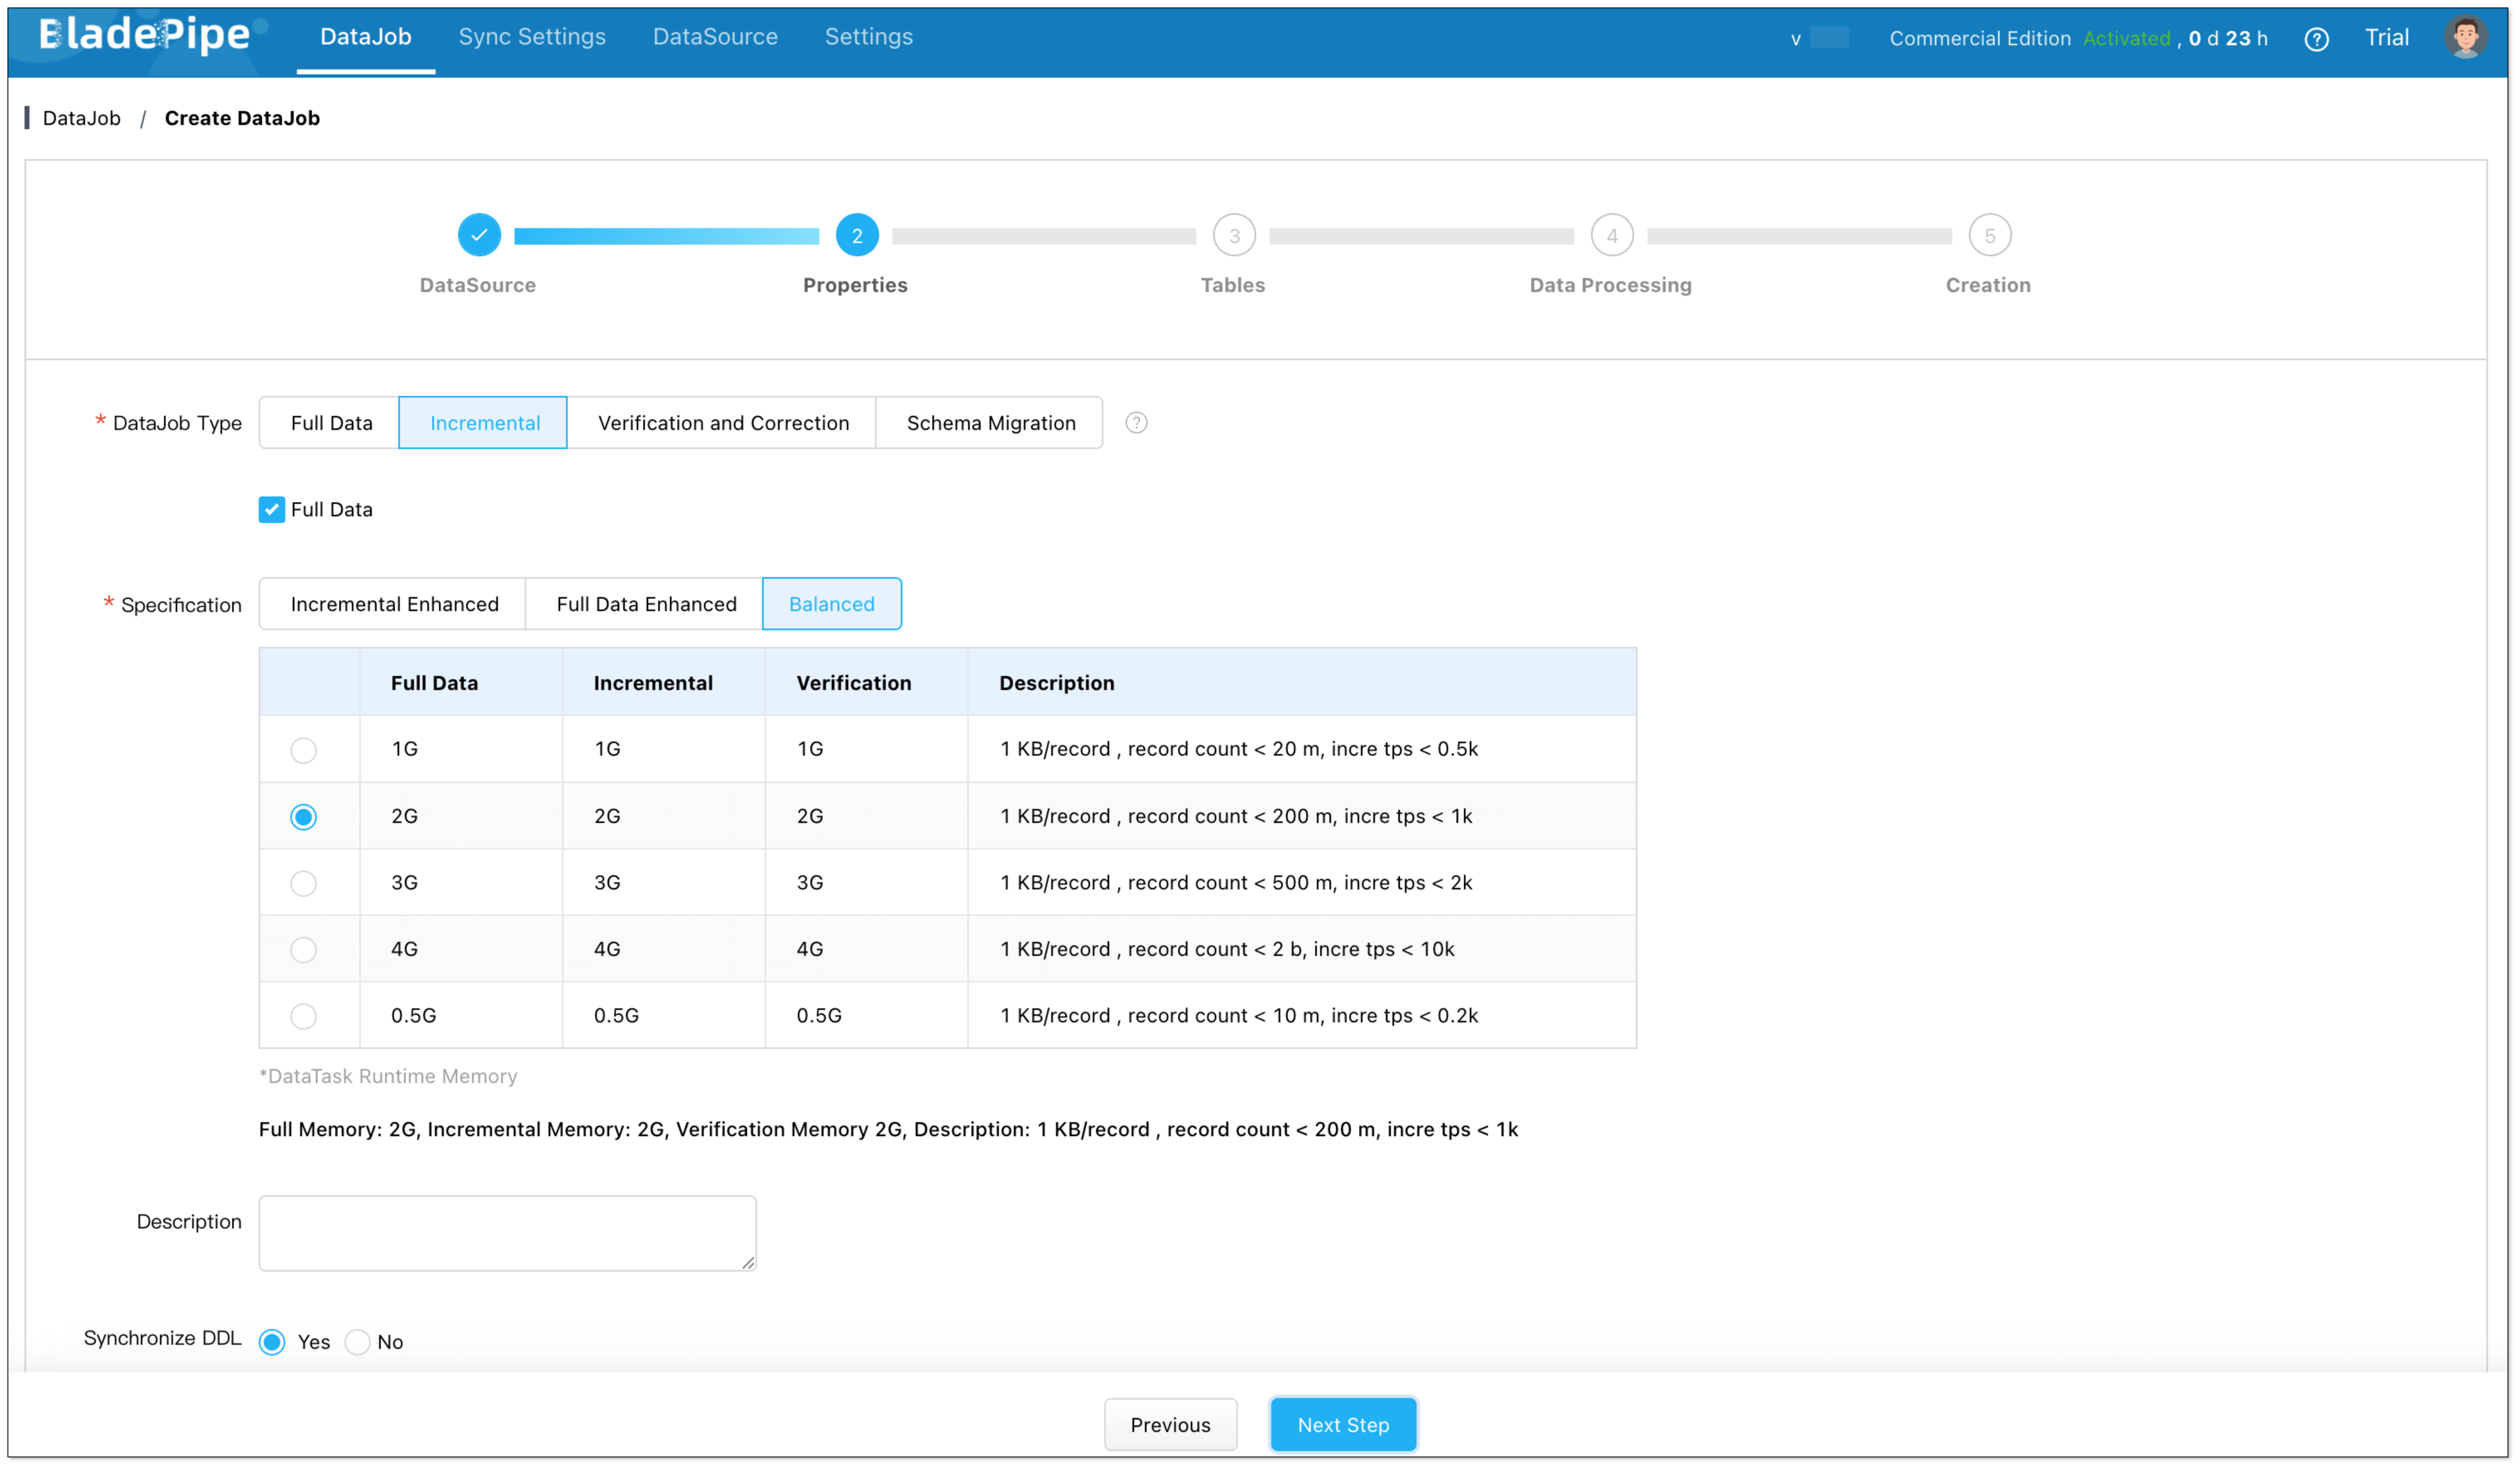
Task: Open the help question mark icon in header
Action: coord(2316,39)
